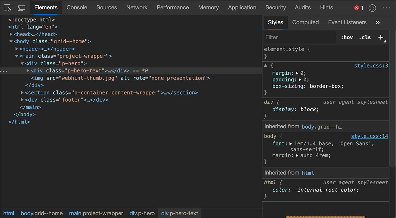Select the html lang="en" row
Viewport: 396px width, 218px height.
[x=33, y=27]
